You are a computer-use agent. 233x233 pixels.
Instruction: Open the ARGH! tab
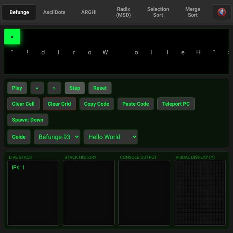(89, 12)
